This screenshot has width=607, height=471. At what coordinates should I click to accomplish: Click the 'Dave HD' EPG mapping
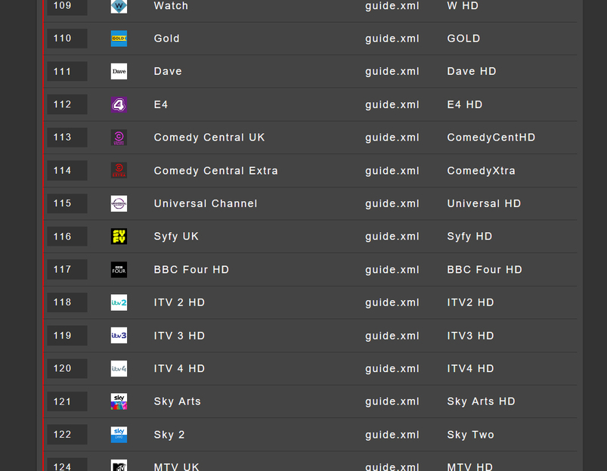[472, 71]
